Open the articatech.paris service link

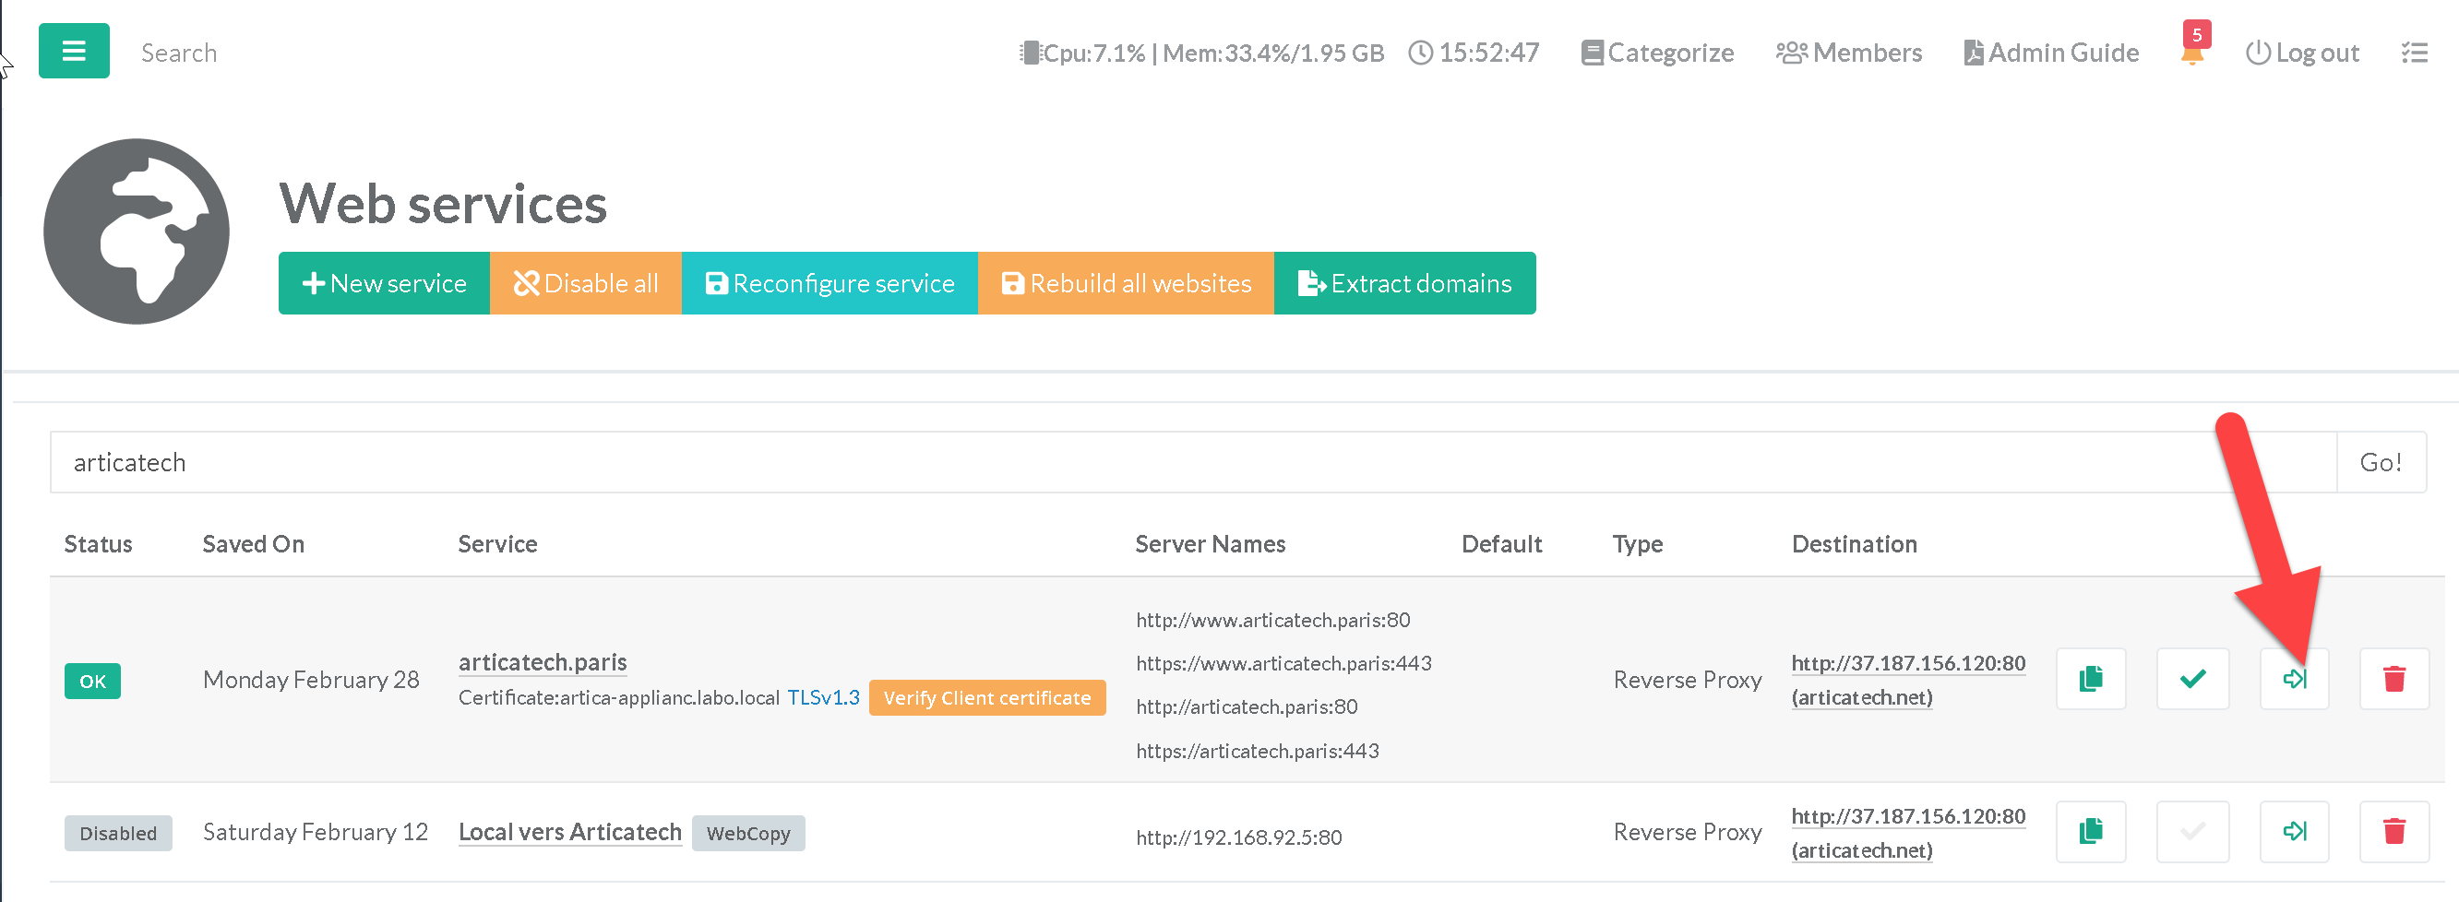point(543,662)
